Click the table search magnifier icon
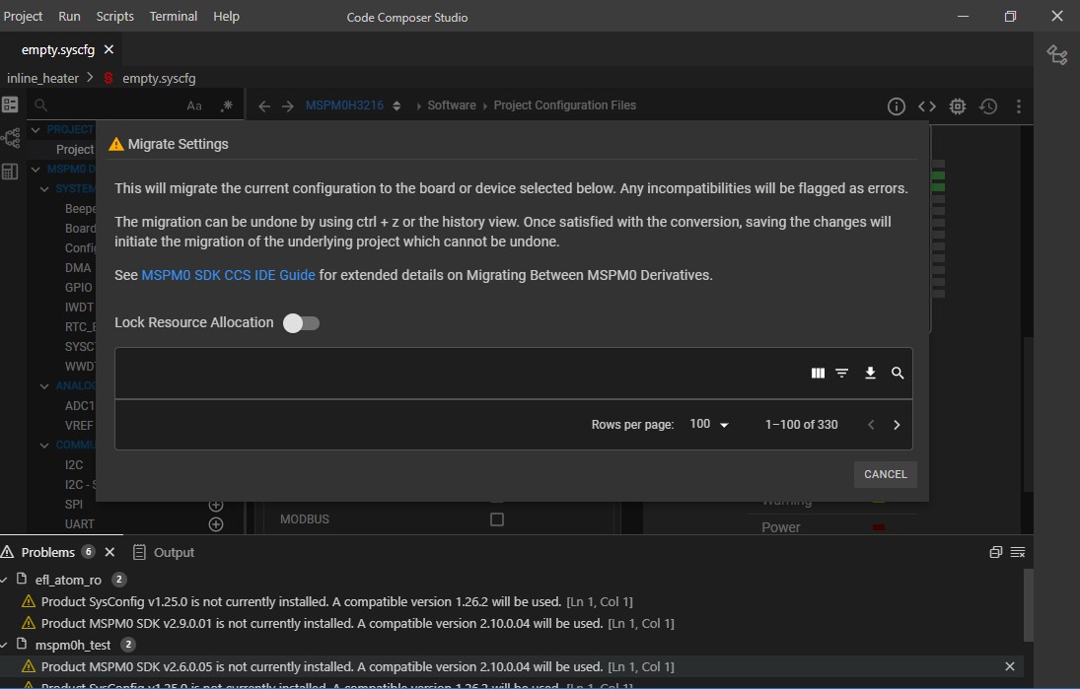The height and width of the screenshot is (689, 1080). click(898, 373)
